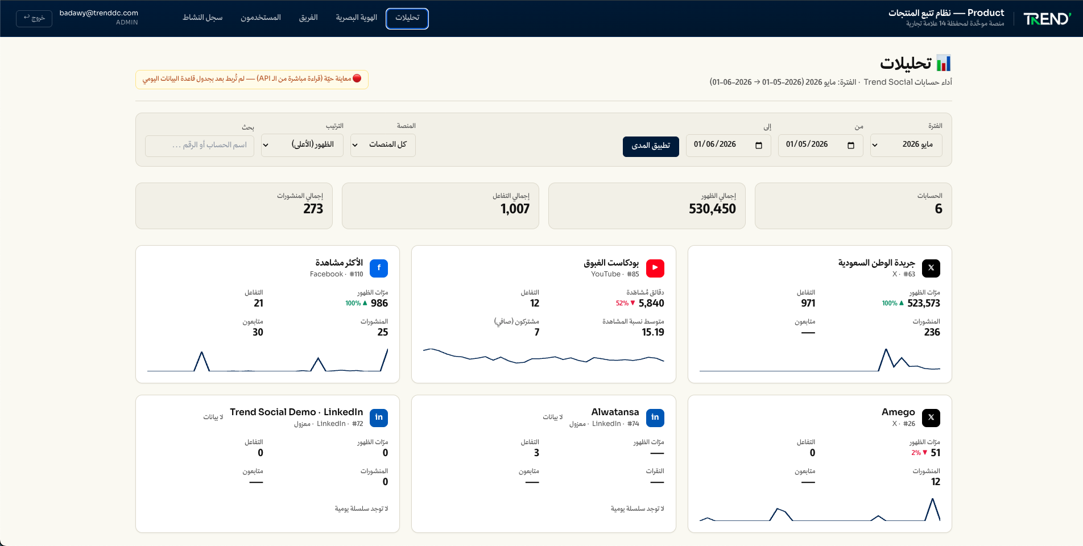The image size is (1083, 546).
Task: Click the Trend Social Demo · LinkedIn title
Action: [x=296, y=412]
